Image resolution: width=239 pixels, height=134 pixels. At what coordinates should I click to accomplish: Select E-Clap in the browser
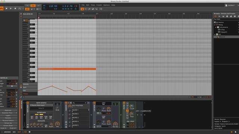click(x=223, y=30)
